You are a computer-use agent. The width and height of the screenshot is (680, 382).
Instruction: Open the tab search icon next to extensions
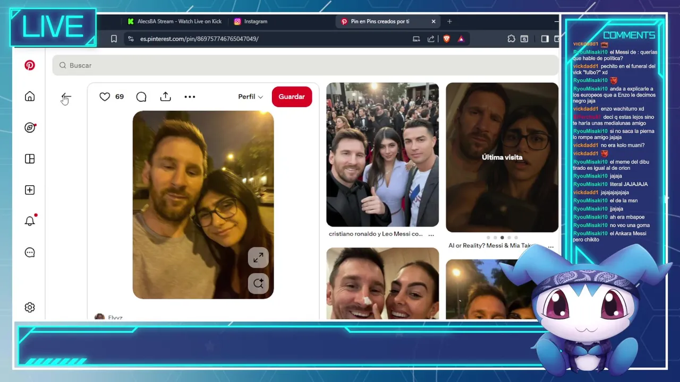[x=524, y=39]
